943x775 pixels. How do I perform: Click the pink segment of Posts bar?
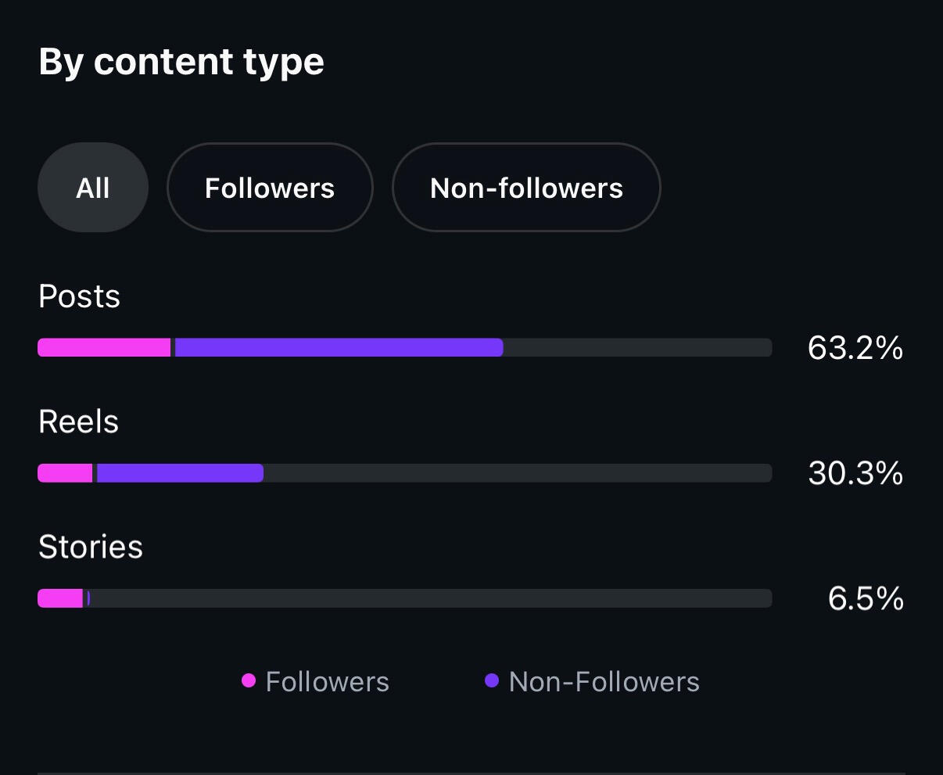pos(104,348)
